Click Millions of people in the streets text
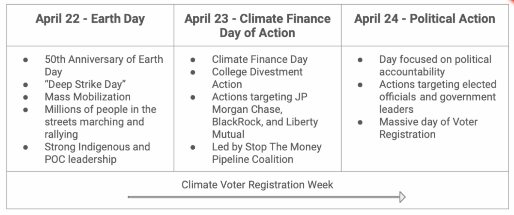Viewport: 514px width, 215px height. (100, 109)
